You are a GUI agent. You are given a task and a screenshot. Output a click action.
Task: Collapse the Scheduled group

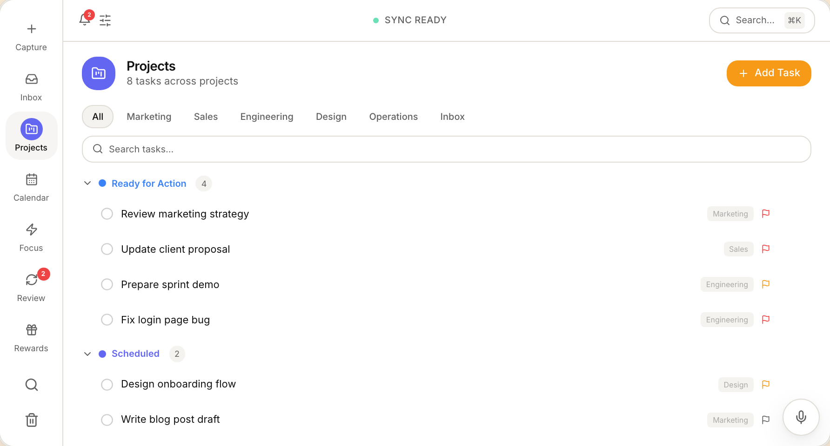coord(87,354)
